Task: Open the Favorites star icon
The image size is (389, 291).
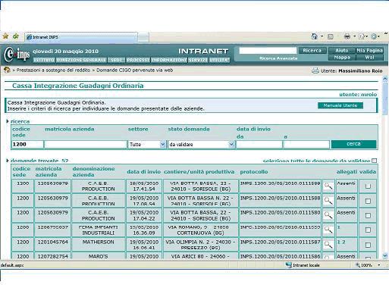Action: click(5, 36)
